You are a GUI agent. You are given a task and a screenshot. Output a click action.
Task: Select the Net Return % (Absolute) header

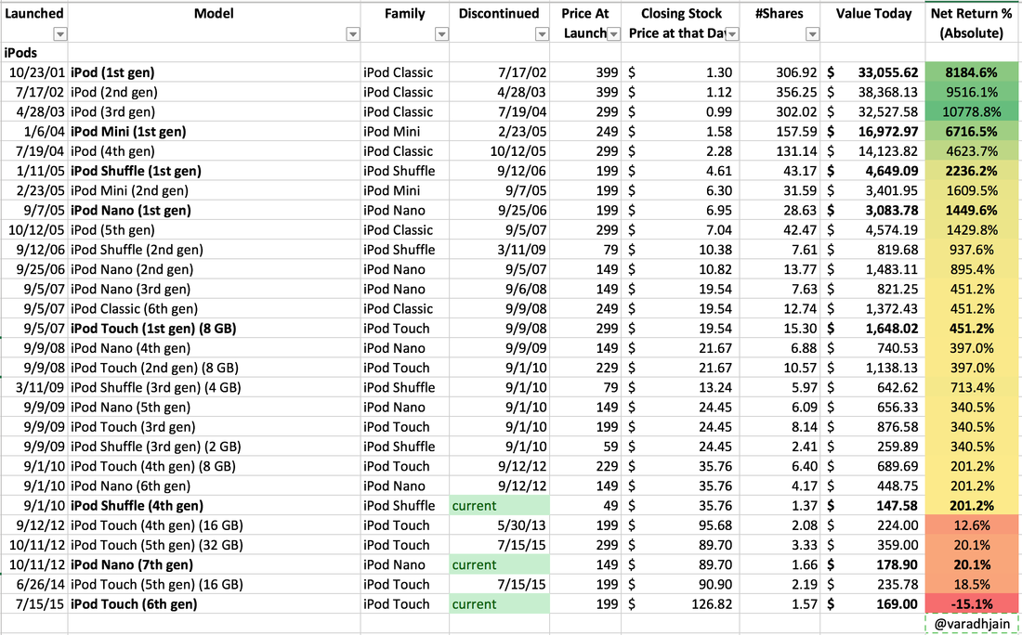pyautogui.click(x=972, y=23)
